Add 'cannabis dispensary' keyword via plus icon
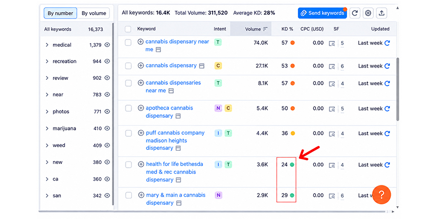 [x=141, y=65]
